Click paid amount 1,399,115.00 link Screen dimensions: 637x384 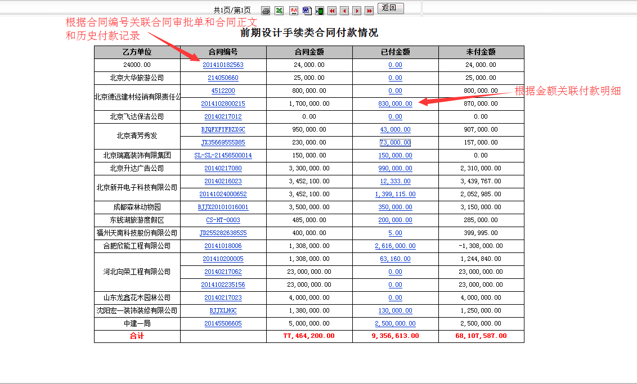[395, 194]
